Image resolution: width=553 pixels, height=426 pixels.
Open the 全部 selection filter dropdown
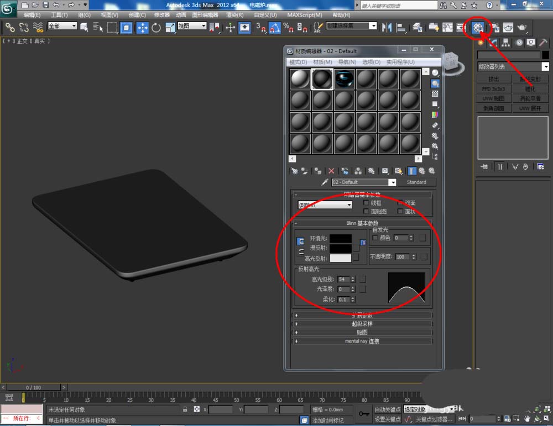pyautogui.click(x=62, y=26)
